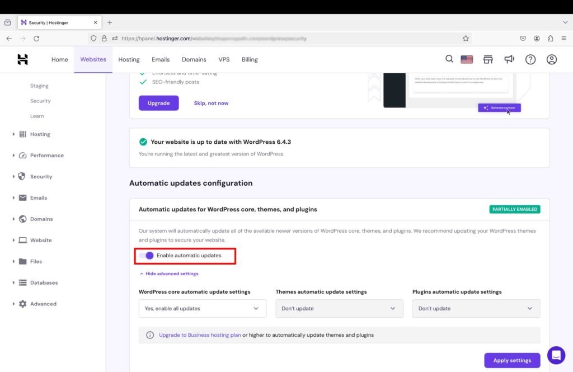Click the Domains globe sidebar icon
The image size is (573, 372).
click(22, 219)
